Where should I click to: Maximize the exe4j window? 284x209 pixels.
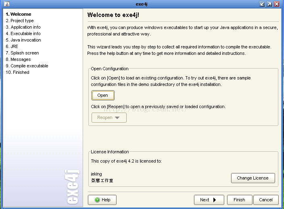269,4
